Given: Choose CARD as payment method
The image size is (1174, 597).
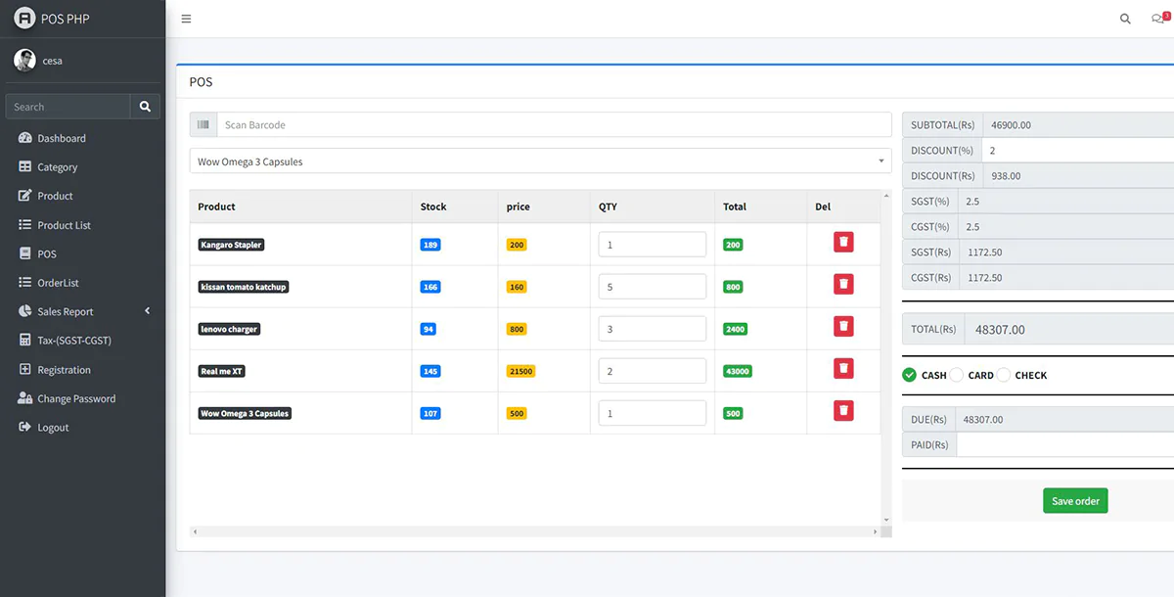Looking at the screenshot, I should 957,375.
